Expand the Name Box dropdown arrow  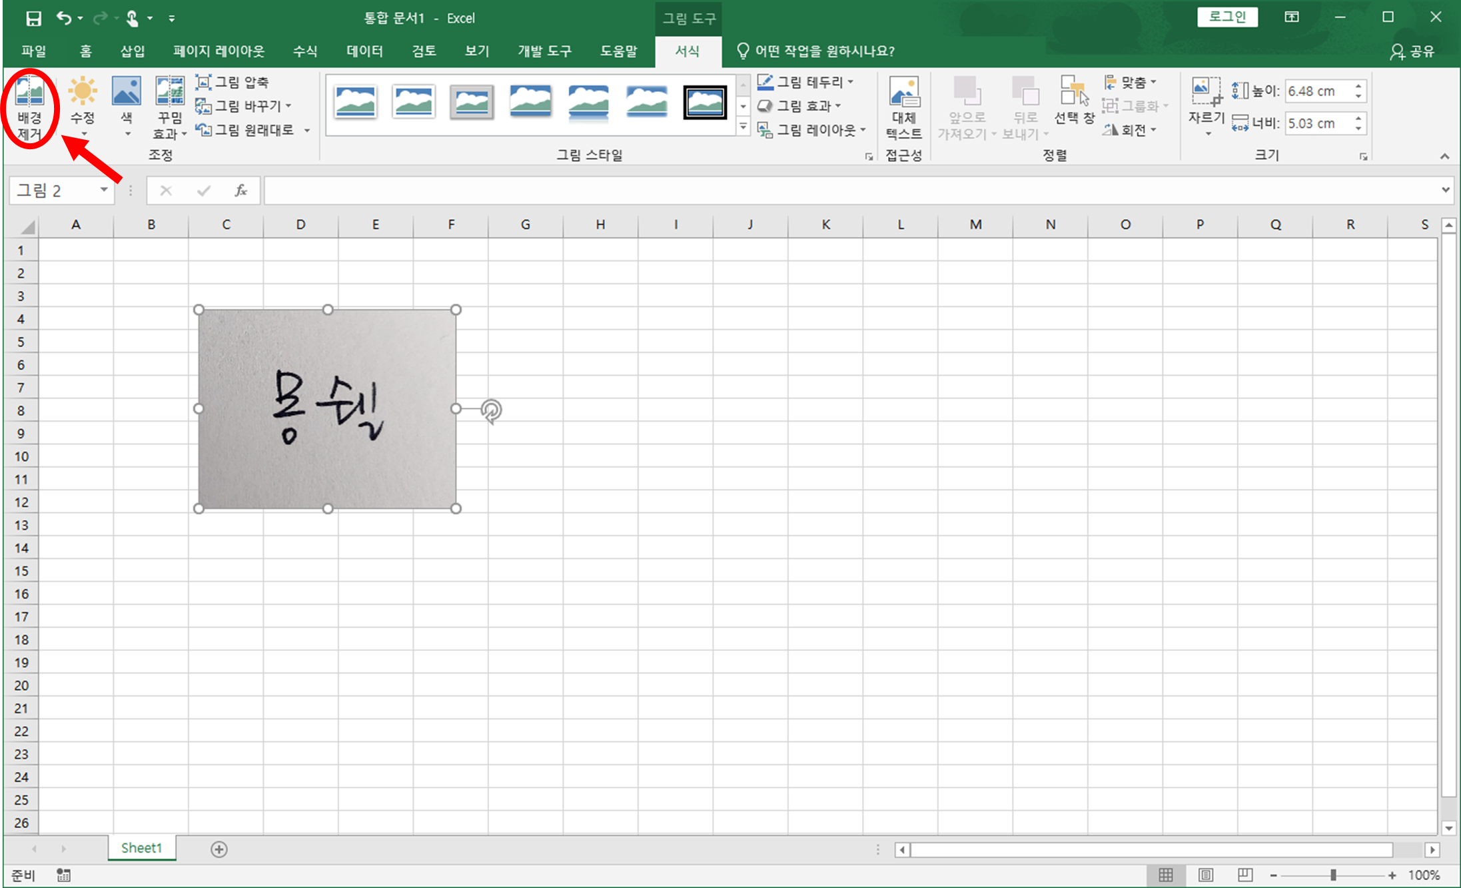(x=104, y=191)
